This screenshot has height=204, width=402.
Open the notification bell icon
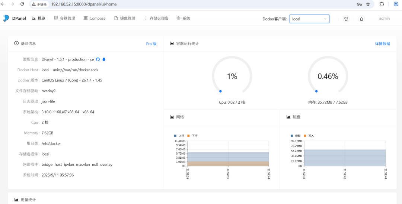(x=361, y=19)
